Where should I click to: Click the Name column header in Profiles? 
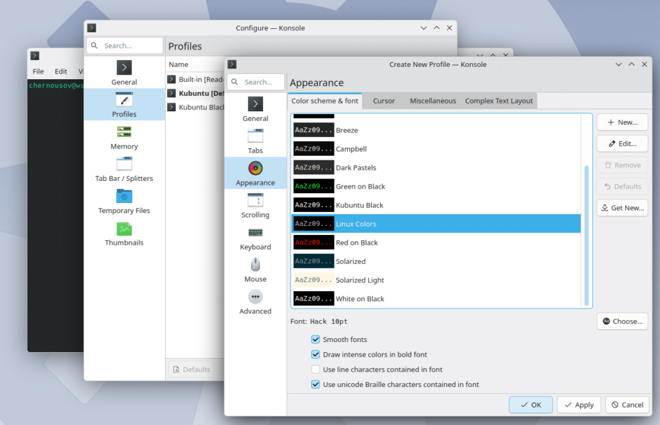(x=179, y=64)
